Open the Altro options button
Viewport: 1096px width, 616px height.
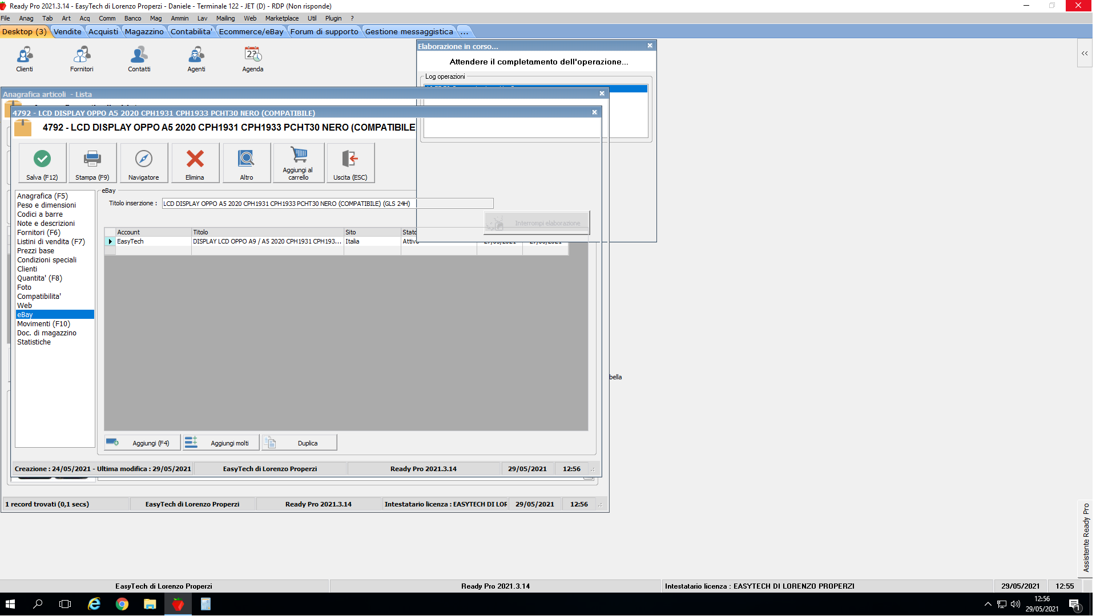pos(246,163)
